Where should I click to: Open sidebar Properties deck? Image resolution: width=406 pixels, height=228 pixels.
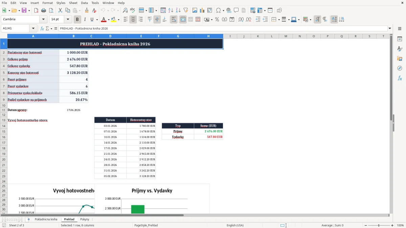(400, 39)
